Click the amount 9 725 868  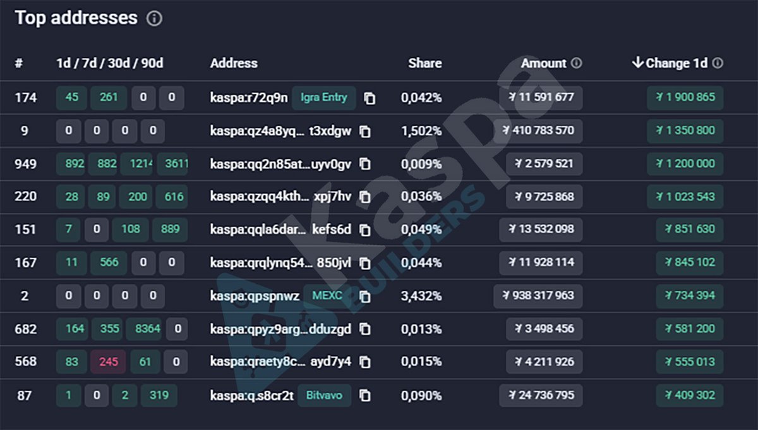pyautogui.click(x=544, y=197)
